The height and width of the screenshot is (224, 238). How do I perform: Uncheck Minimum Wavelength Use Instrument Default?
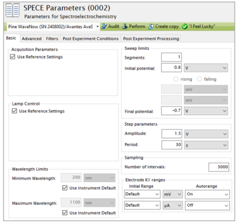point(65,188)
